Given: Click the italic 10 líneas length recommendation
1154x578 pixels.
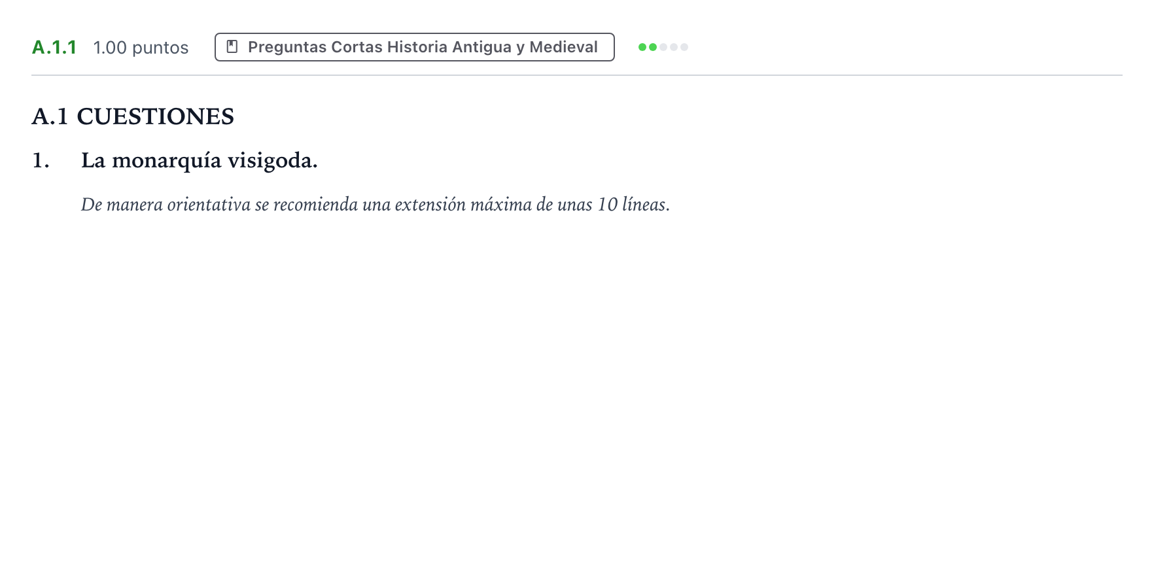Looking at the screenshot, I should coord(375,205).
